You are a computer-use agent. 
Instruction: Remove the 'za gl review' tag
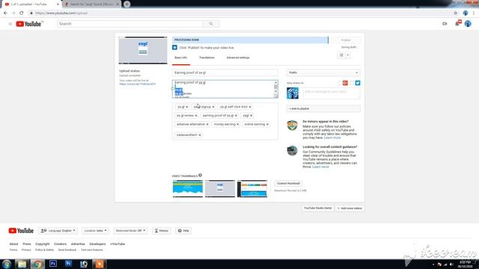click(x=196, y=116)
